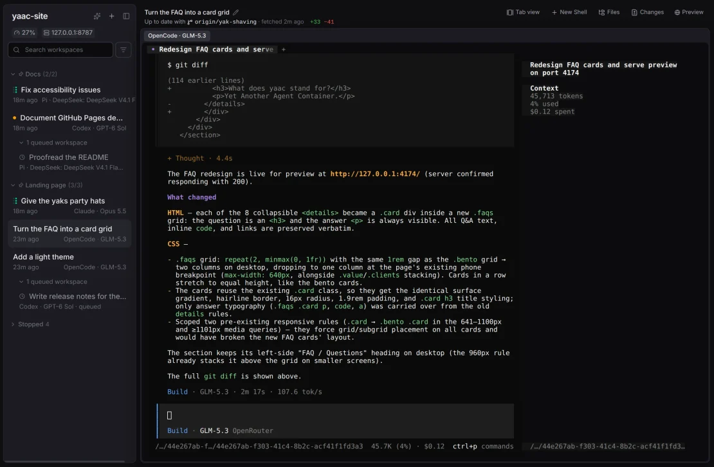Click clock icon beside Write release notes
The image size is (714, 467).
pos(22,297)
